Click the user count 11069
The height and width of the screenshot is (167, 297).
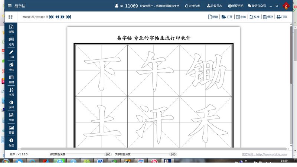(131, 6)
